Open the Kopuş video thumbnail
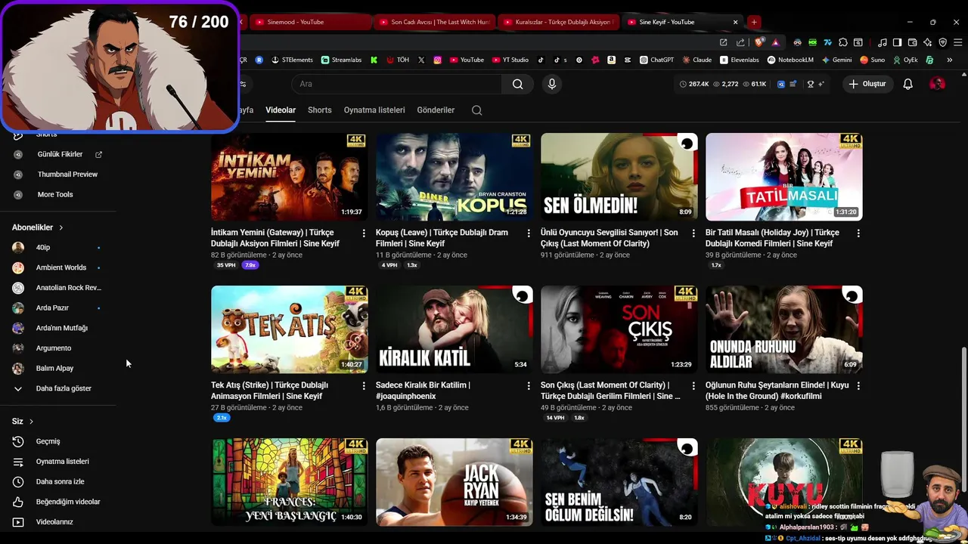Image resolution: width=968 pixels, height=544 pixels. [455, 177]
